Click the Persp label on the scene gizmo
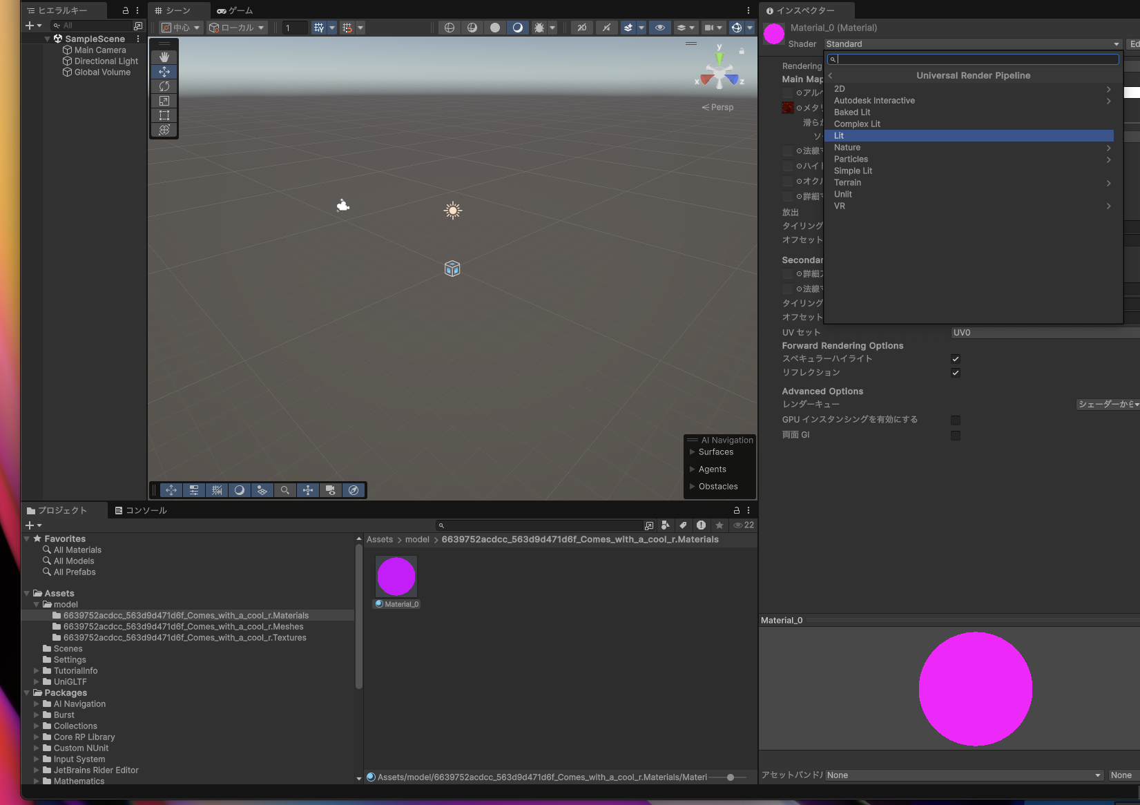Screen dimensions: 1140x805 718,107
